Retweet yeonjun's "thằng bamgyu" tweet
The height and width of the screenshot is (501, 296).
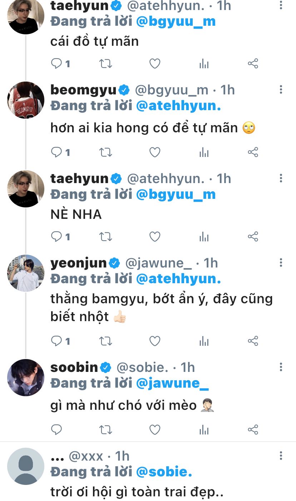105,341
